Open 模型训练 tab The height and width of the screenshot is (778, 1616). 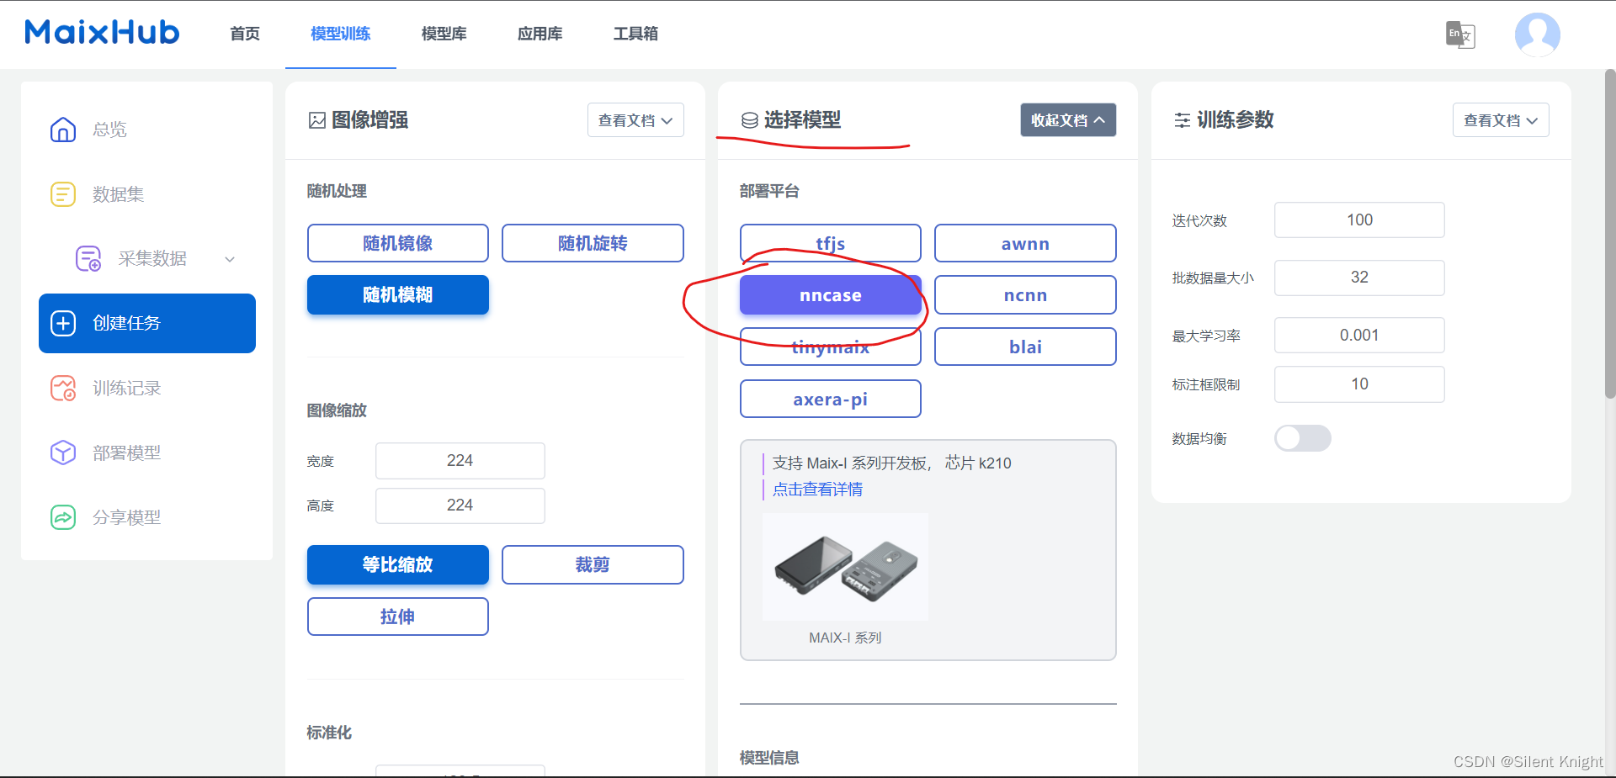pos(341,34)
